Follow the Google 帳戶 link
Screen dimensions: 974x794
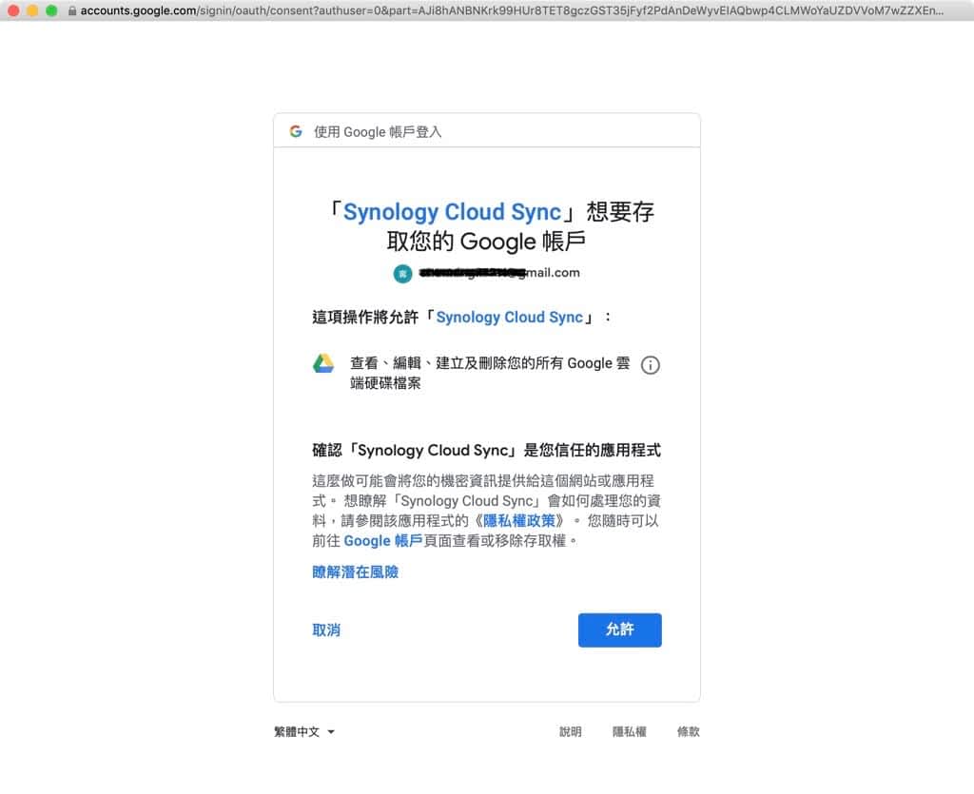pyautogui.click(x=382, y=540)
